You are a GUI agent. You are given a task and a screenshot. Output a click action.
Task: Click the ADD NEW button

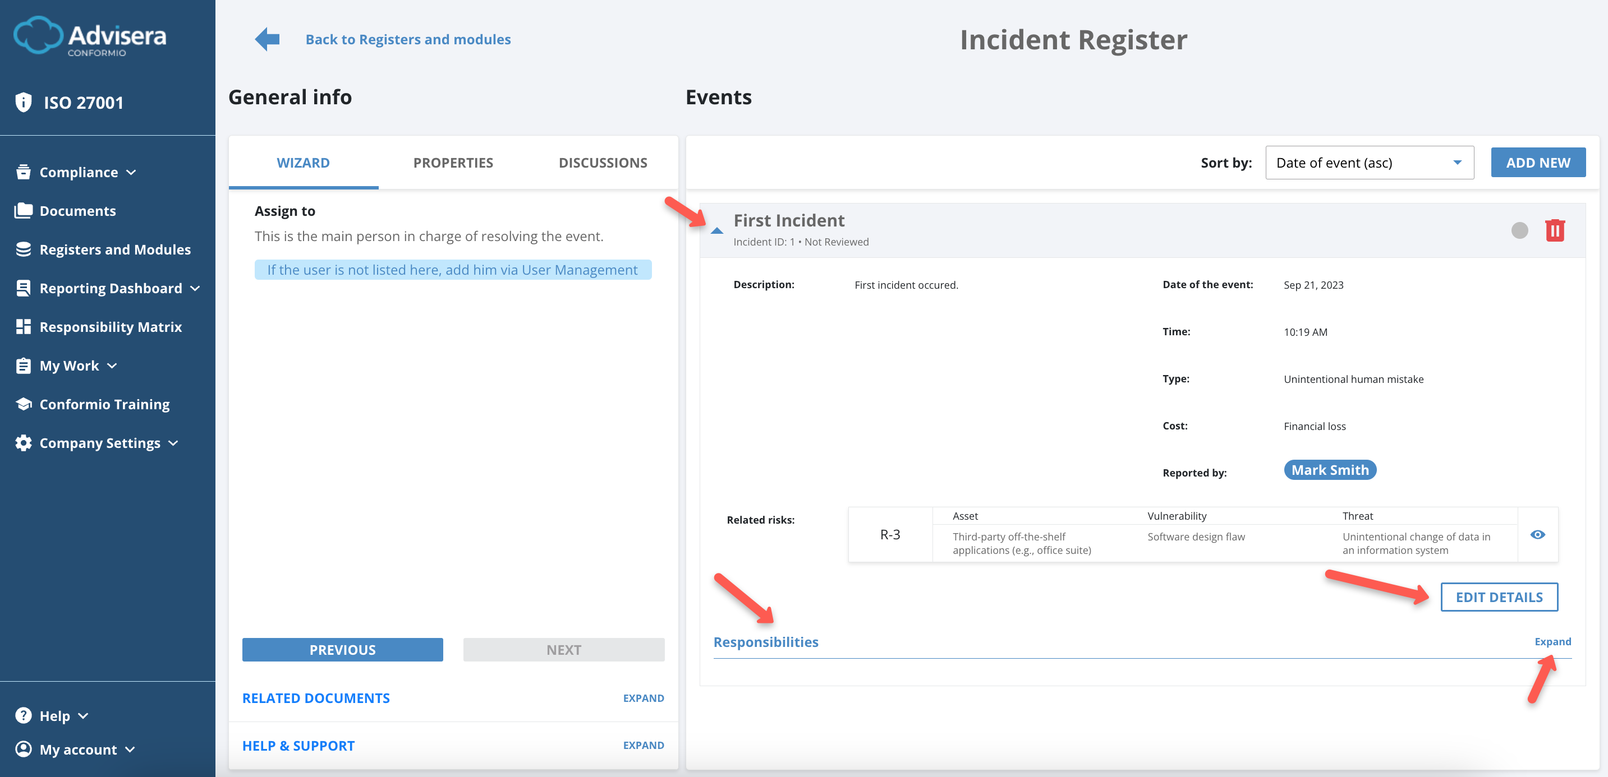(x=1538, y=162)
